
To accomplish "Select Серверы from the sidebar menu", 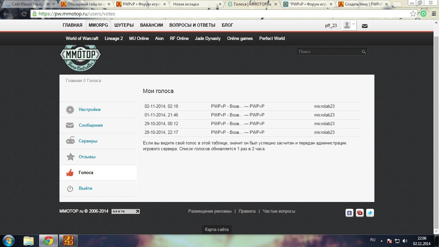I will click(x=88, y=141).
